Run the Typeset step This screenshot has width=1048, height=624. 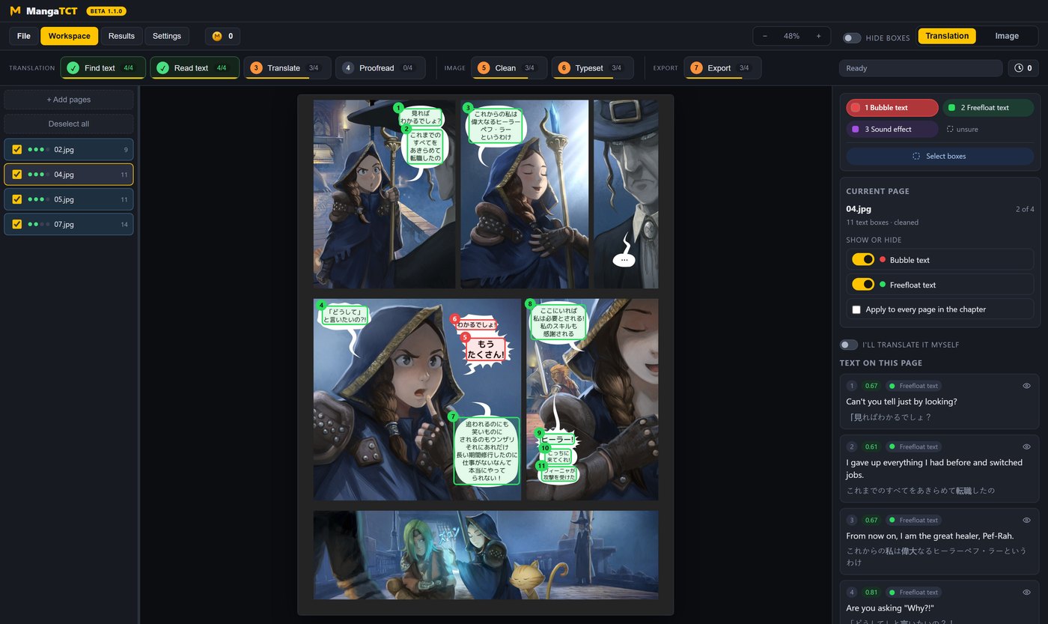coord(593,67)
